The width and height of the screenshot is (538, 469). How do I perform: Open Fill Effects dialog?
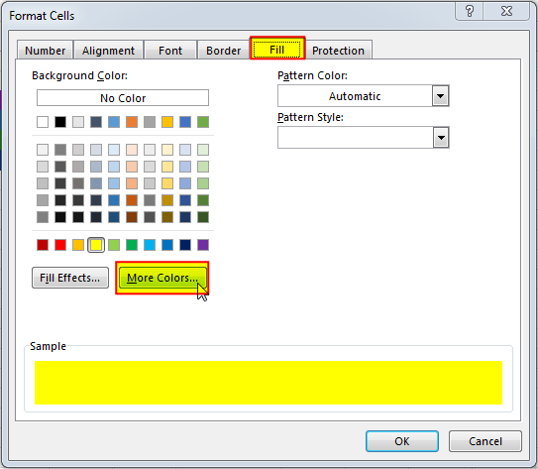click(70, 278)
